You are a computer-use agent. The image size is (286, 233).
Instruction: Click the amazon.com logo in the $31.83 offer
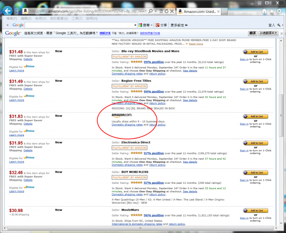pyautogui.click(x=122, y=115)
